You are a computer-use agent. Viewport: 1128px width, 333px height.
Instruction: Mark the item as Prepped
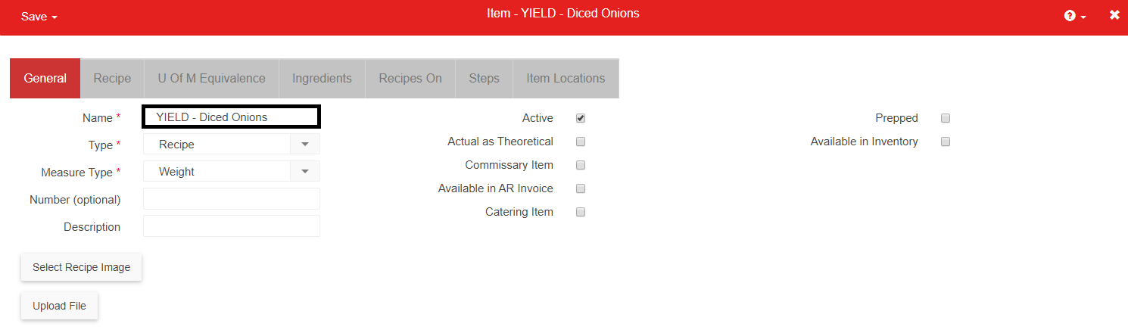(945, 118)
